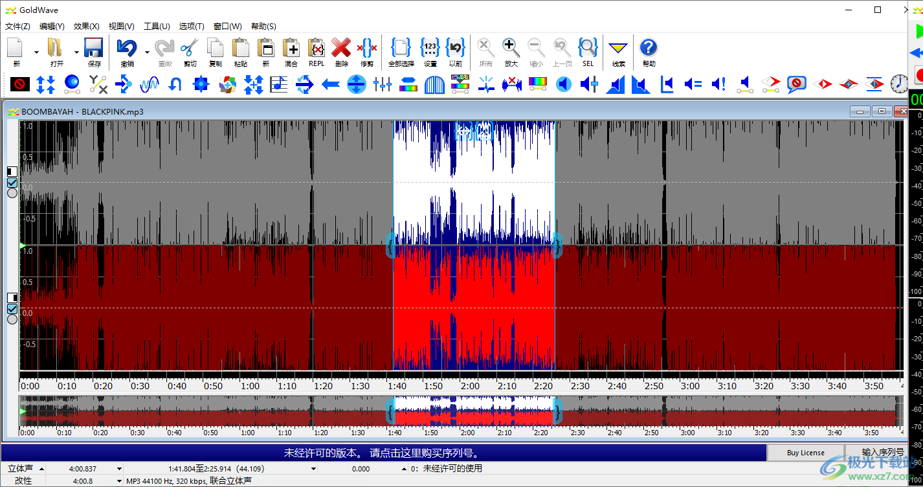
Task: Expand dropdown arrow beside 新 button
Action: coord(36,52)
